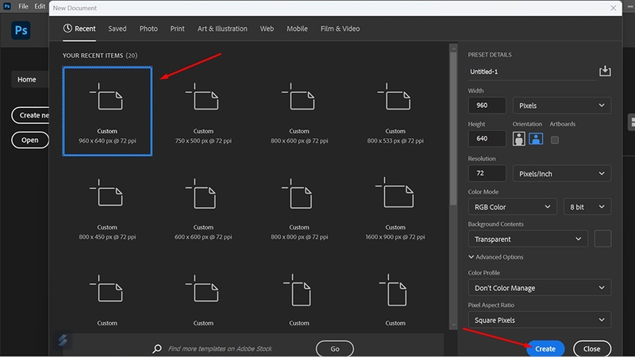The height and width of the screenshot is (357, 635).
Task: Open the 8 bit depth dropdown
Action: click(x=587, y=207)
